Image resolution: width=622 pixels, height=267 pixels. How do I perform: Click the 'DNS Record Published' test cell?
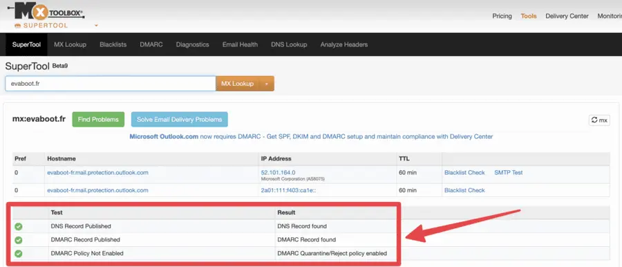pos(81,226)
